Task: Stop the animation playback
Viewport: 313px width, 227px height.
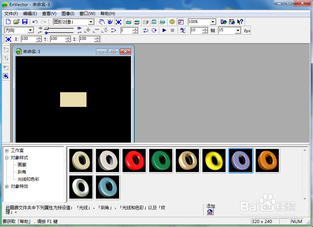Action: pyautogui.click(x=172, y=30)
